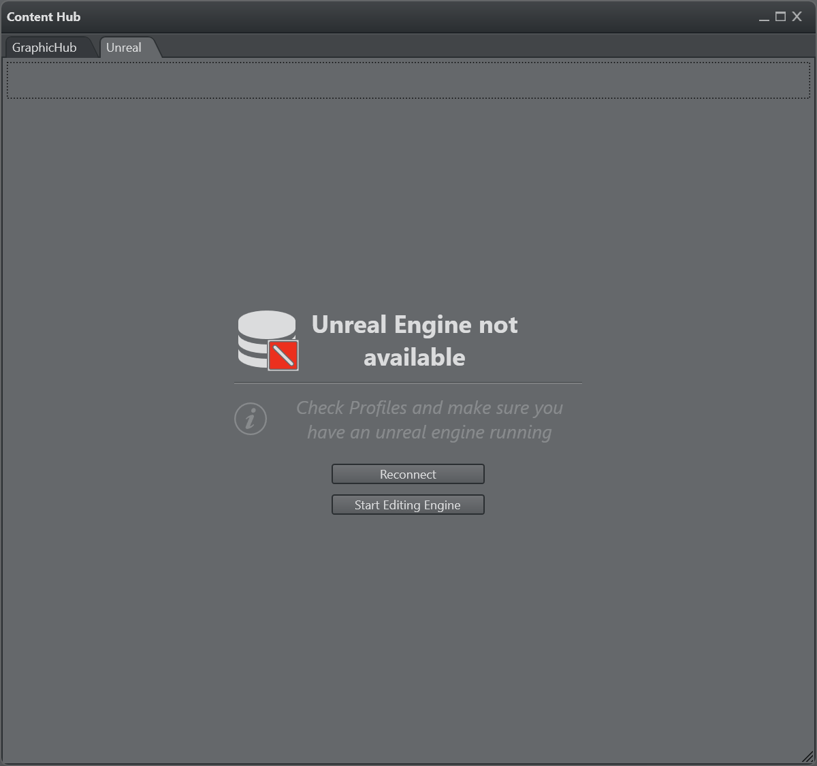Click the red disconnected badge icon
Viewport: 817px width, 766px height.
tap(283, 355)
